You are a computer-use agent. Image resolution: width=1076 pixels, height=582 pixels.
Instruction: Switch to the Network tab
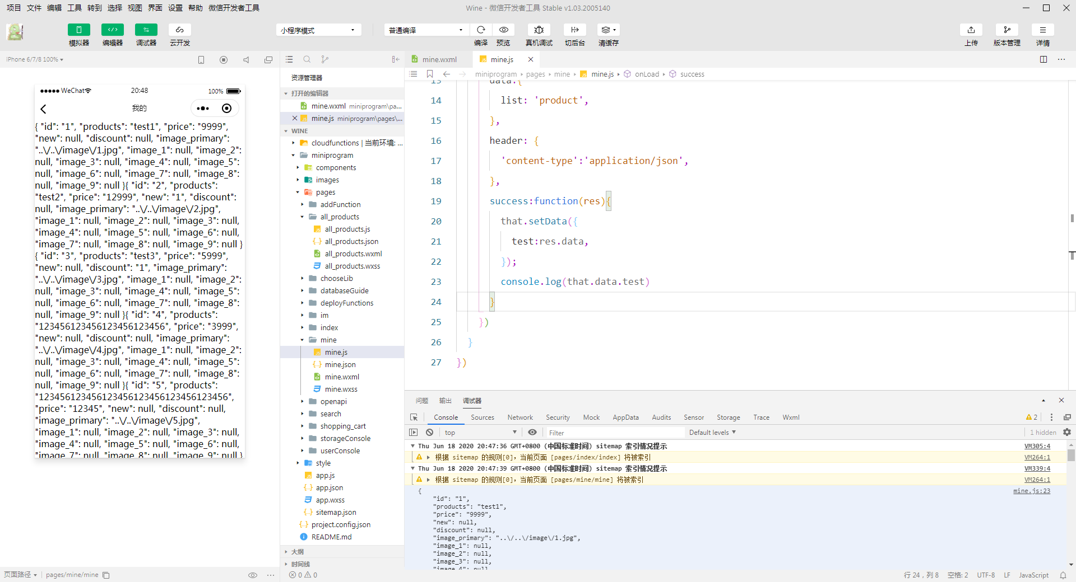pyautogui.click(x=520, y=417)
